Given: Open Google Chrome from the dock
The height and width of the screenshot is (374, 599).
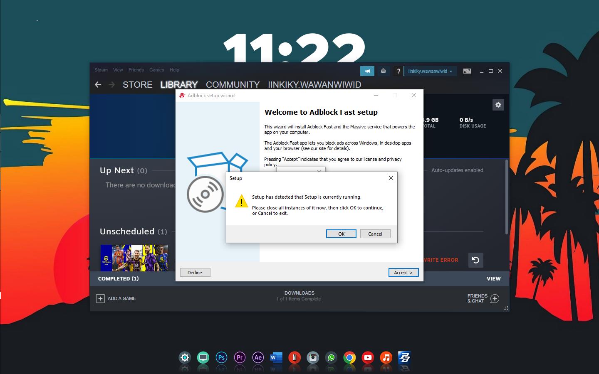Looking at the screenshot, I should pos(349,357).
